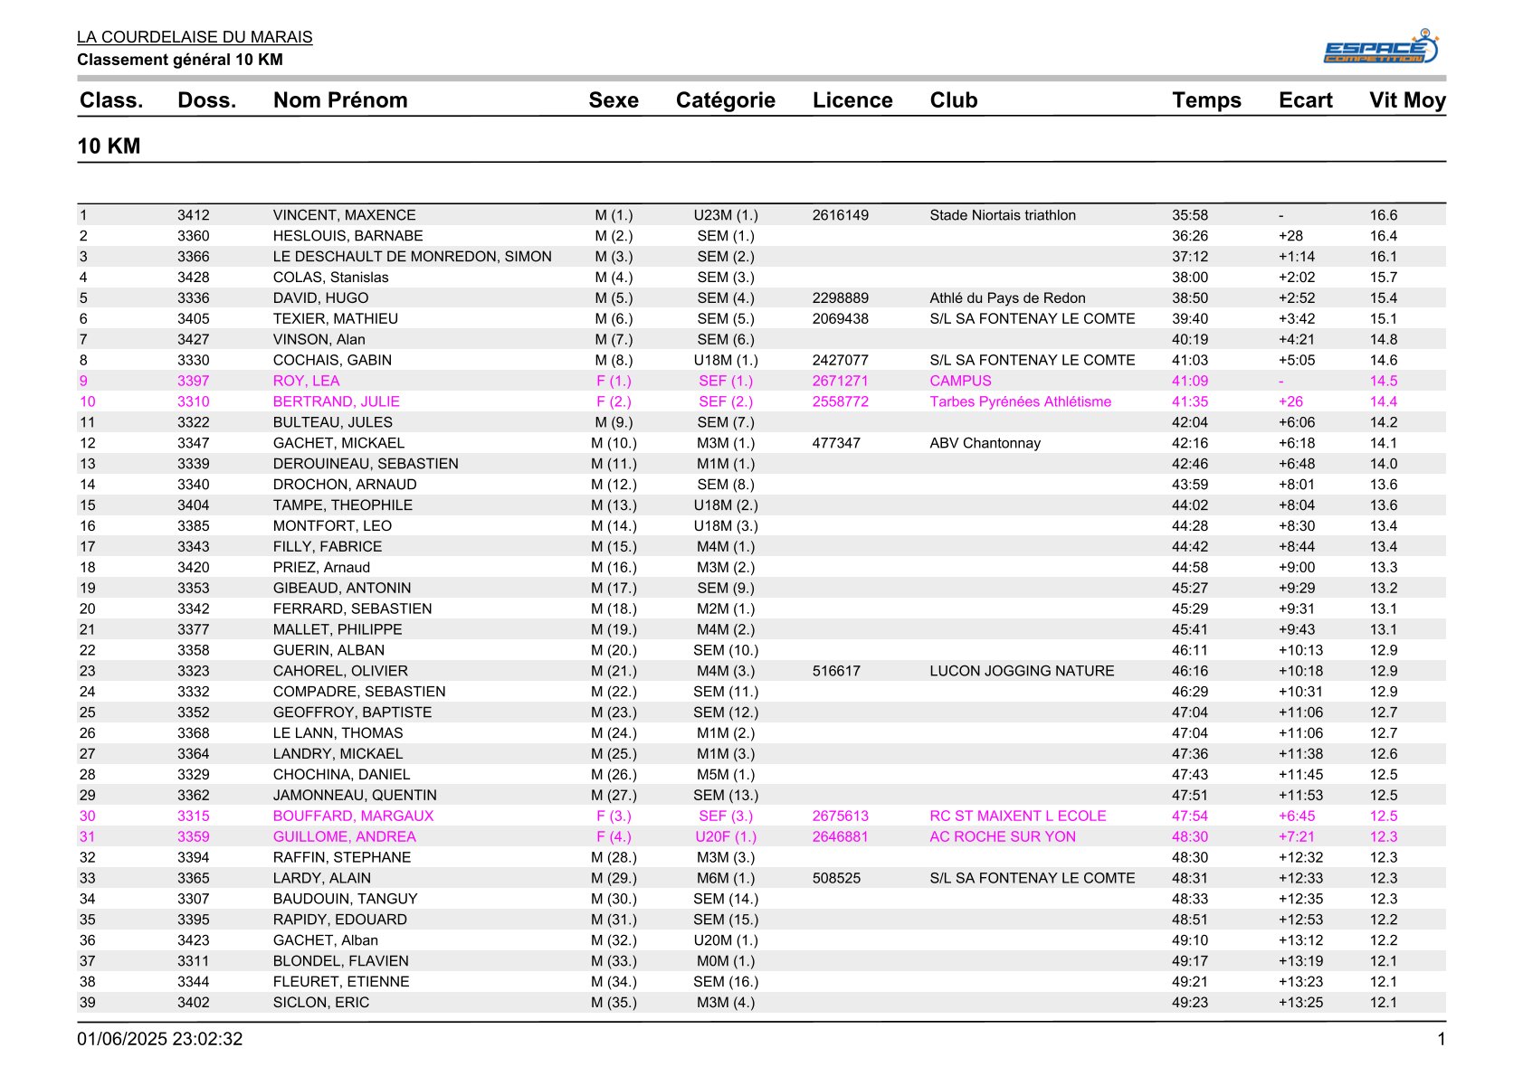Screen dimensions: 1523x1076
Task: Select the name BERTRAND, JULIE
Action: coord(337,402)
